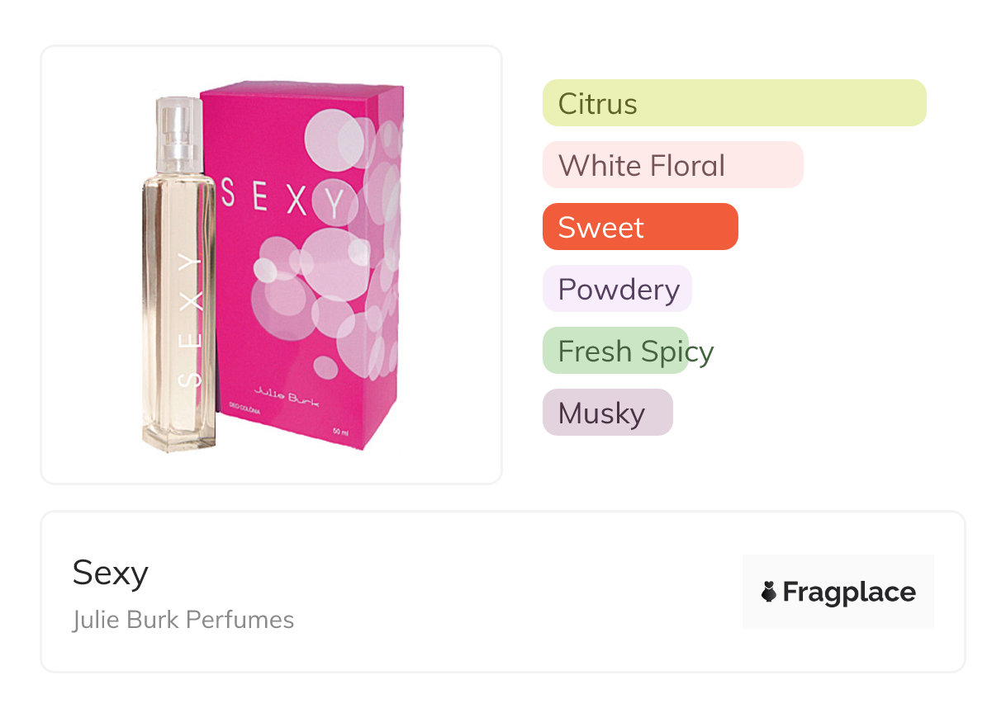The width and height of the screenshot is (1006, 713).
Task: Click the Fragplace brand name text
Action: (x=849, y=592)
